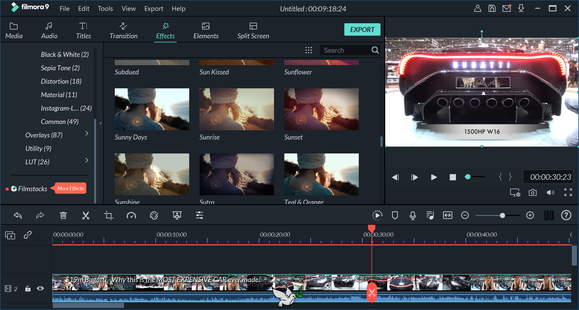The width and height of the screenshot is (579, 310).
Task: Click the user account icon
Action: tap(478, 9)
